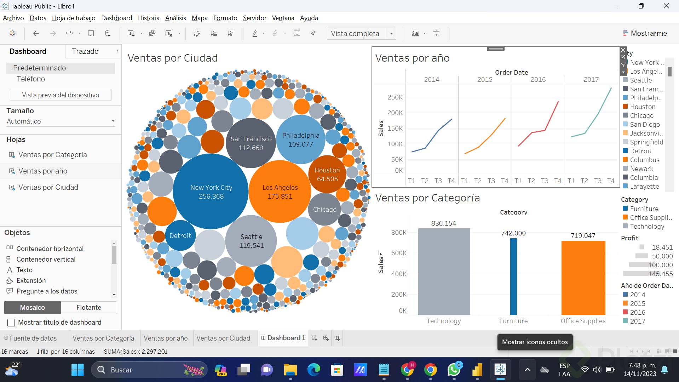Open the Hoja de trabajo menu
This screenshot has height=382, width=679.
coord(74,18)
